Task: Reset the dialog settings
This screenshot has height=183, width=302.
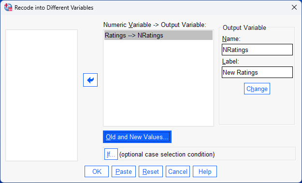Action: coord(151,171)
